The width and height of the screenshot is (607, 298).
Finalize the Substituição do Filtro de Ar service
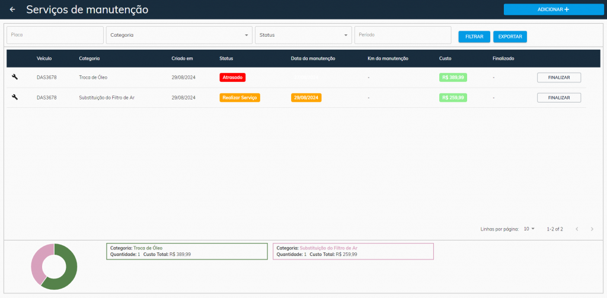[x=559, y=98]
